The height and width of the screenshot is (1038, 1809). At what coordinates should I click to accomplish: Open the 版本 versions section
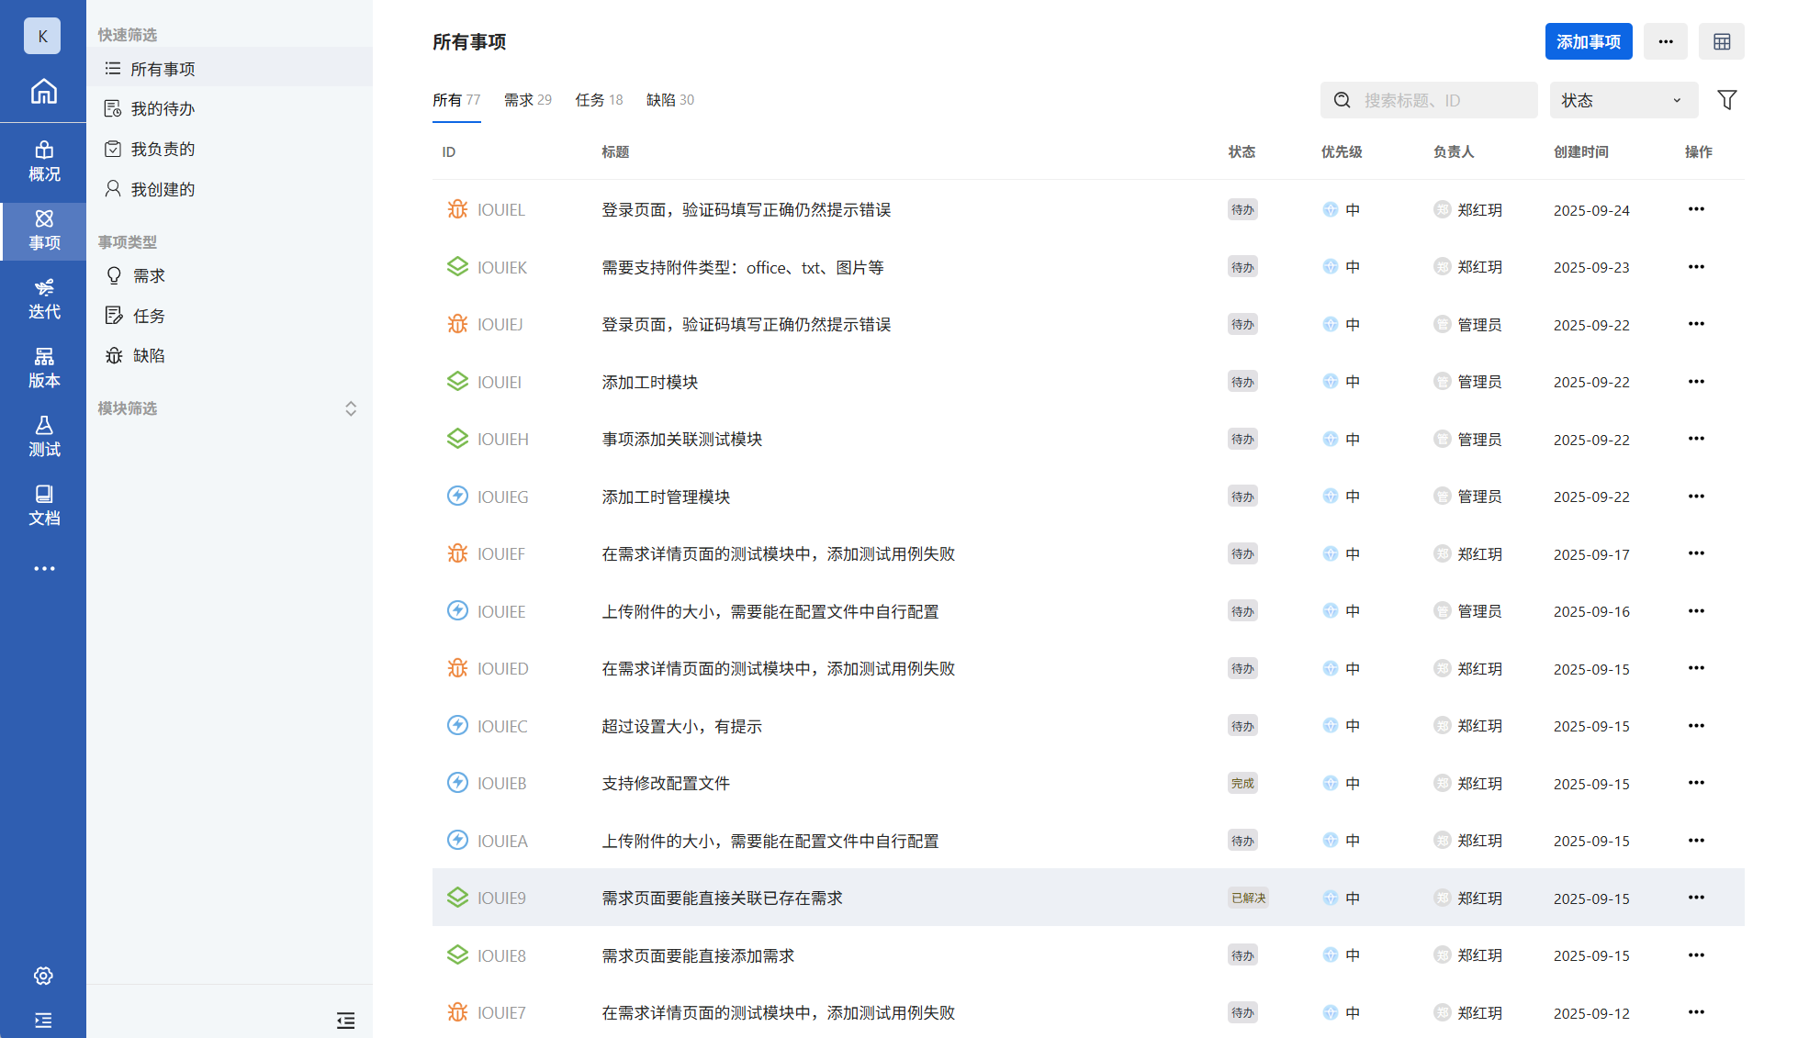(43, 368)
